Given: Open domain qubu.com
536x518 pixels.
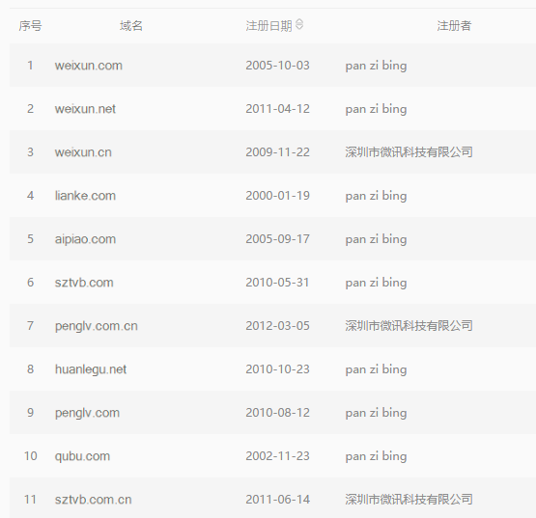Looking at the screenshot, I should click(82, 456).
